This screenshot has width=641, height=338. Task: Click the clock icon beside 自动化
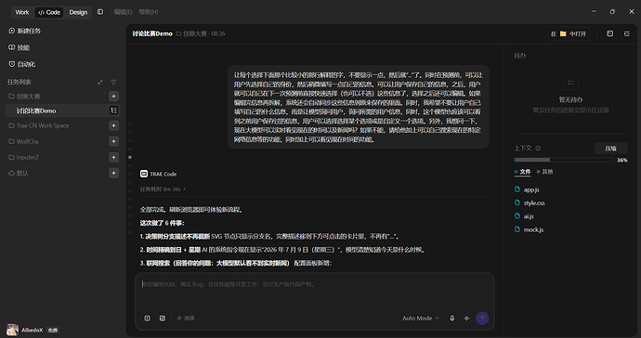(11, 64)
